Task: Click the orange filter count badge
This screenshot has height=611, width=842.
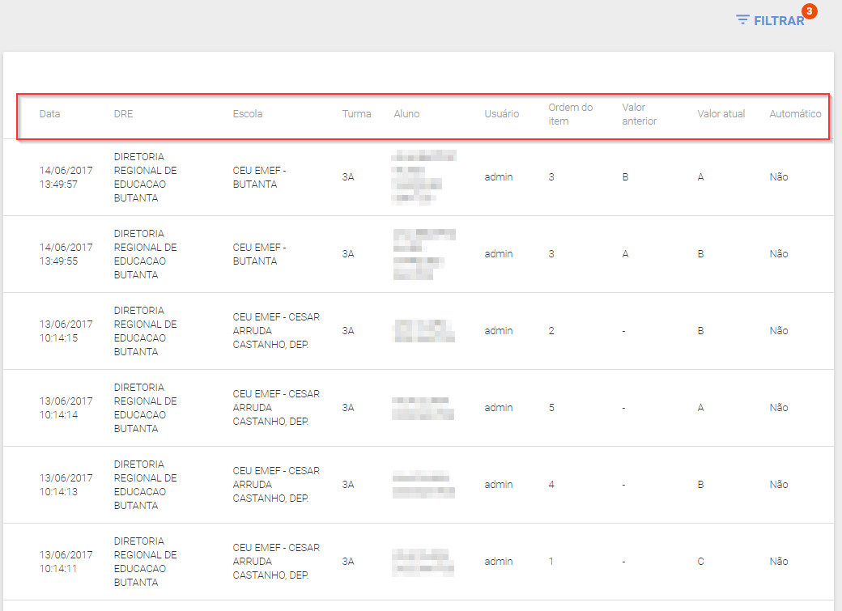Action: coord(810,11)
